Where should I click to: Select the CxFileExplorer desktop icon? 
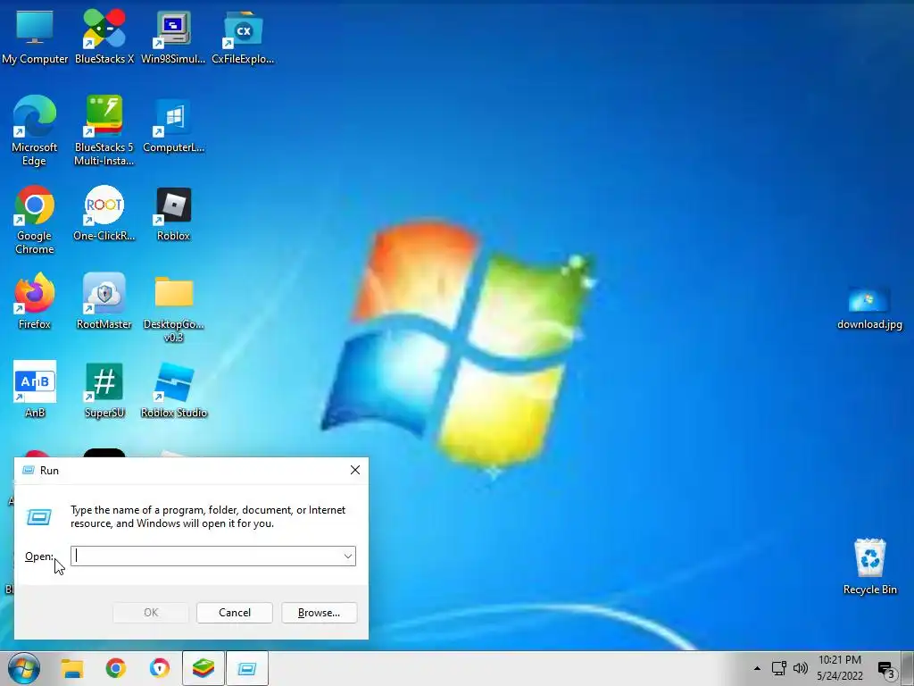point(243,36)
